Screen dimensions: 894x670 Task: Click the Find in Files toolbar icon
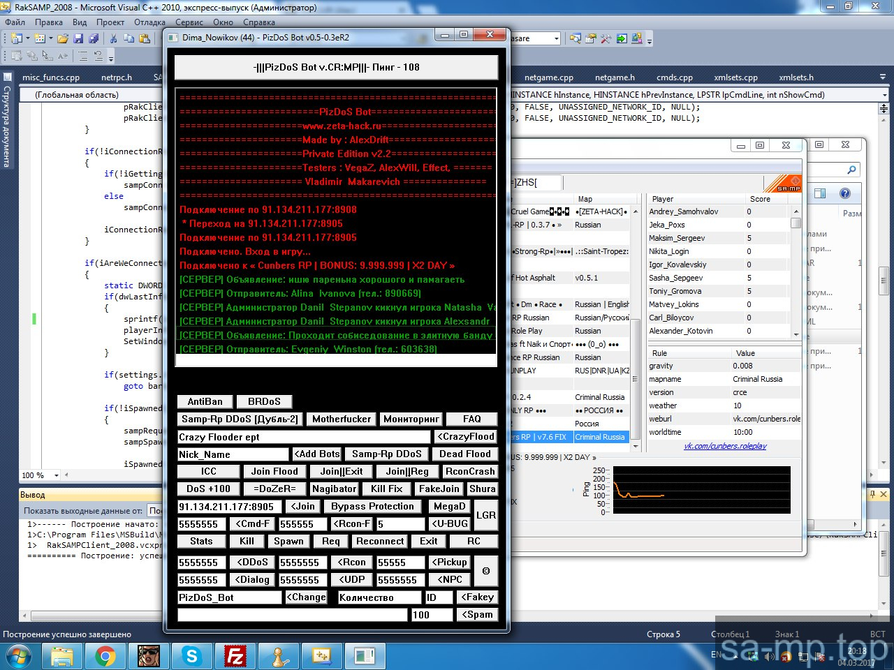coord(576,38)
